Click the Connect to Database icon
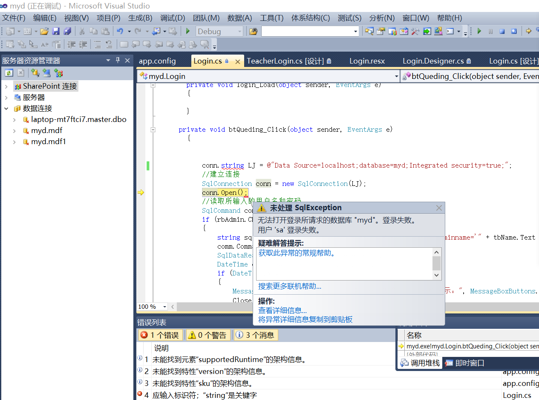Viewport: 539px width, 400px height. pyautogui.click(x=35, y=73)
